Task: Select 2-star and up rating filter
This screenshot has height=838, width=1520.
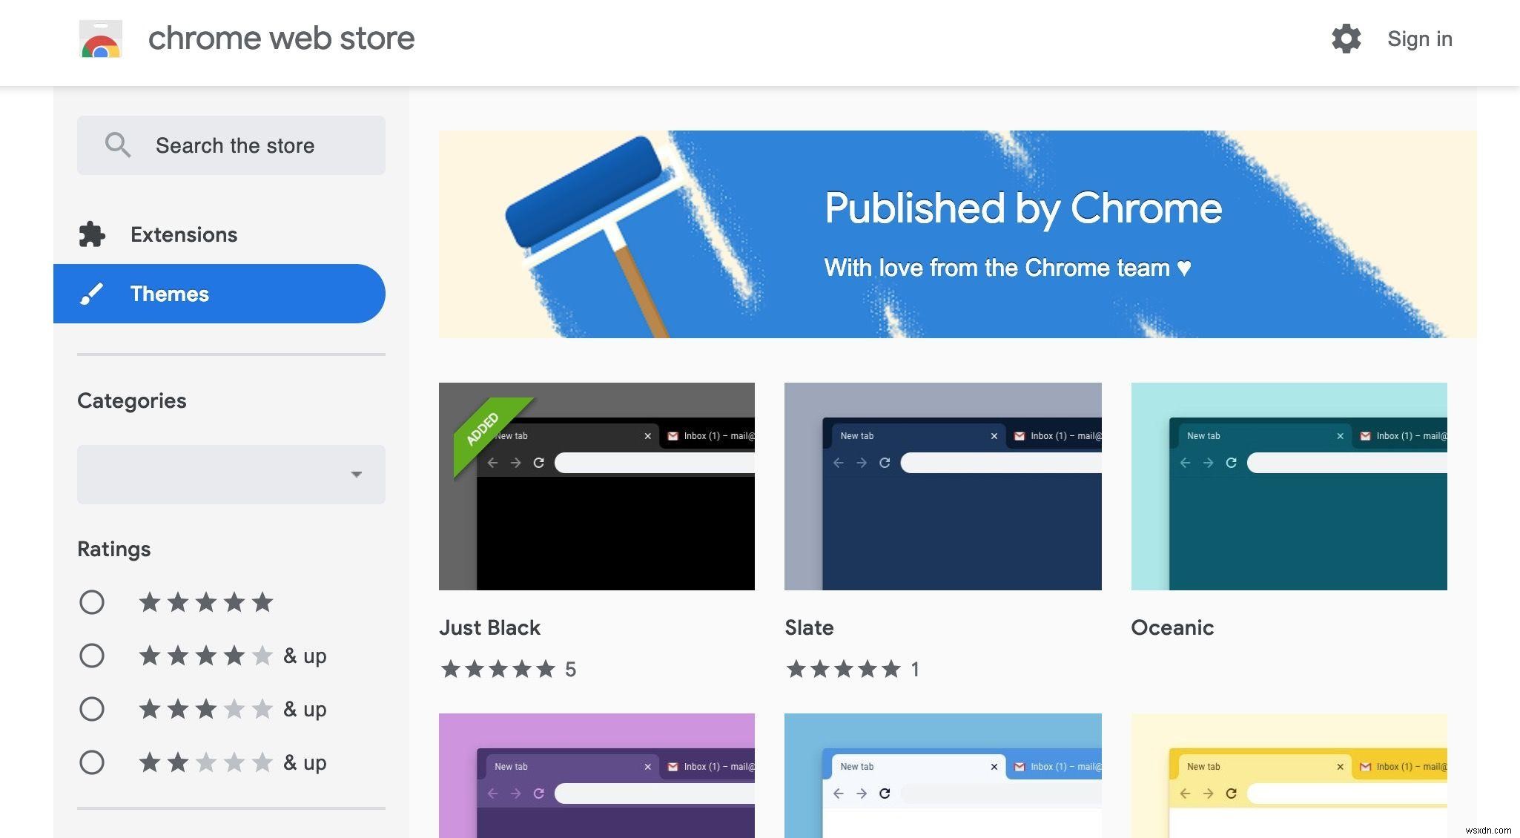Action: point(90,762)
